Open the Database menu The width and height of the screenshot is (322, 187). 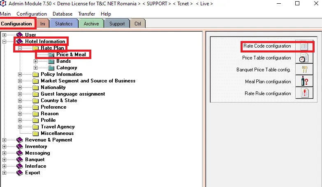pos(63,14)
